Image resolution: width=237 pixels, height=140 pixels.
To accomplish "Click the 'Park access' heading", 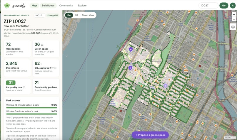I will tap(13, 100).
